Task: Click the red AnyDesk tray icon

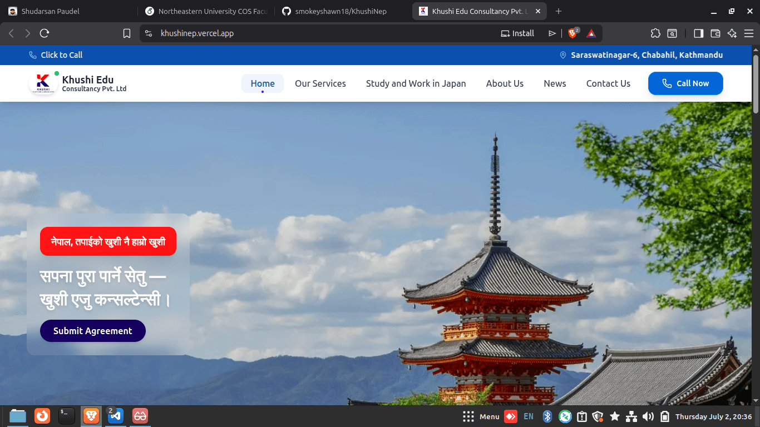Action: [x=511, y=416]
